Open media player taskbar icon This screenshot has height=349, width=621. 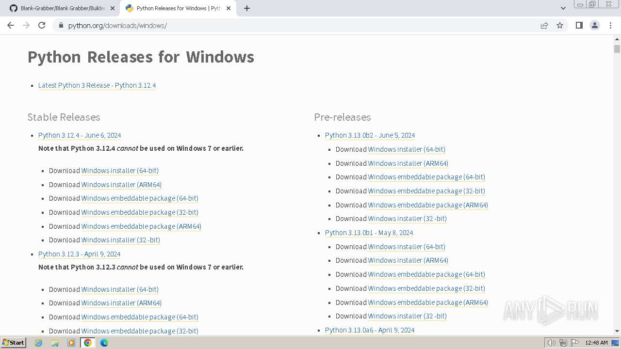click(71, 343)
